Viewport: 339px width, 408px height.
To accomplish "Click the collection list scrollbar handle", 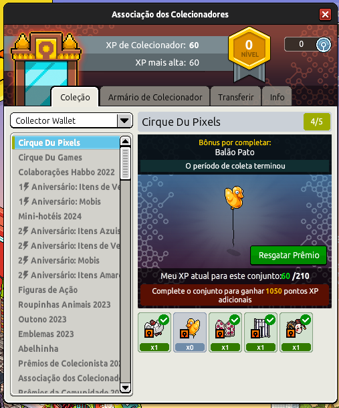I will pos(126,163).
